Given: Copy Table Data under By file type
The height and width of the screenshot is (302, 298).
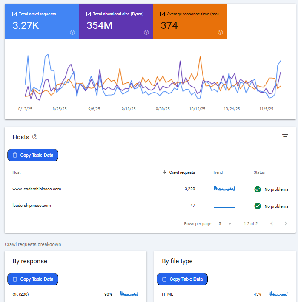Looking at the screenshot, I should (x=182, y=279).
